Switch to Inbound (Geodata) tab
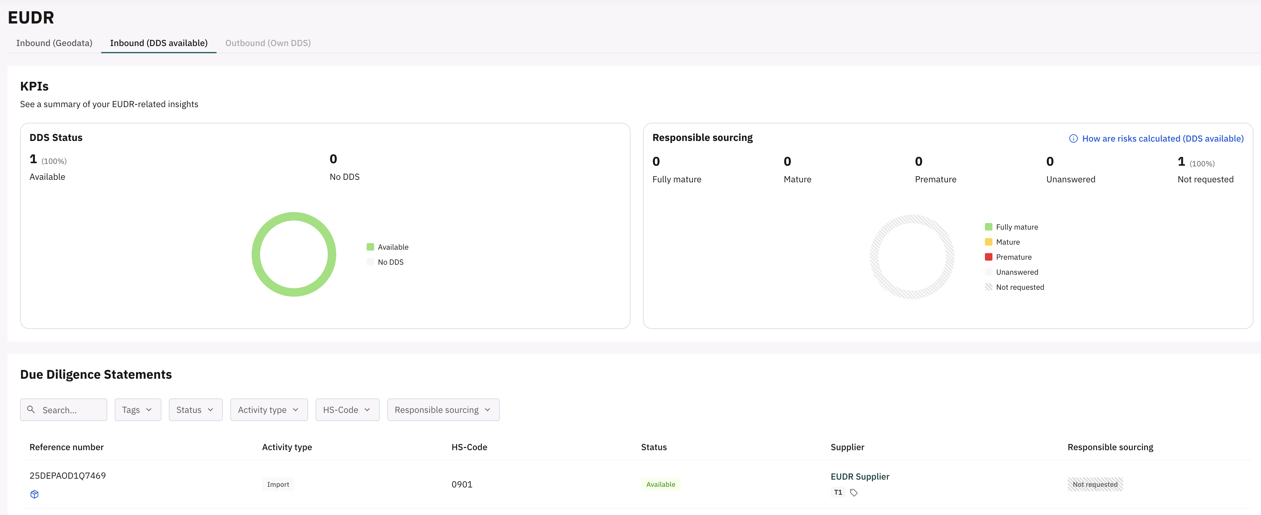 [x=54, y=43]
